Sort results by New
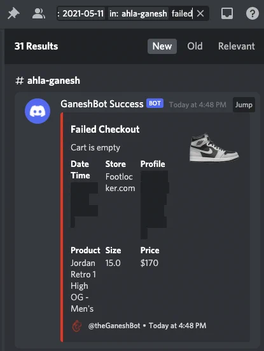The width and height of the screenshot is (264, 351). point(162,46)
